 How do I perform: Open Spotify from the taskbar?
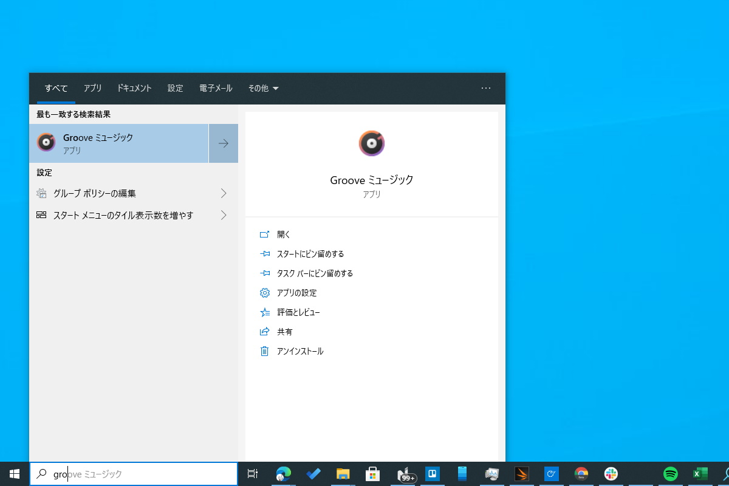pyautogui.click(x=669, y=473)
